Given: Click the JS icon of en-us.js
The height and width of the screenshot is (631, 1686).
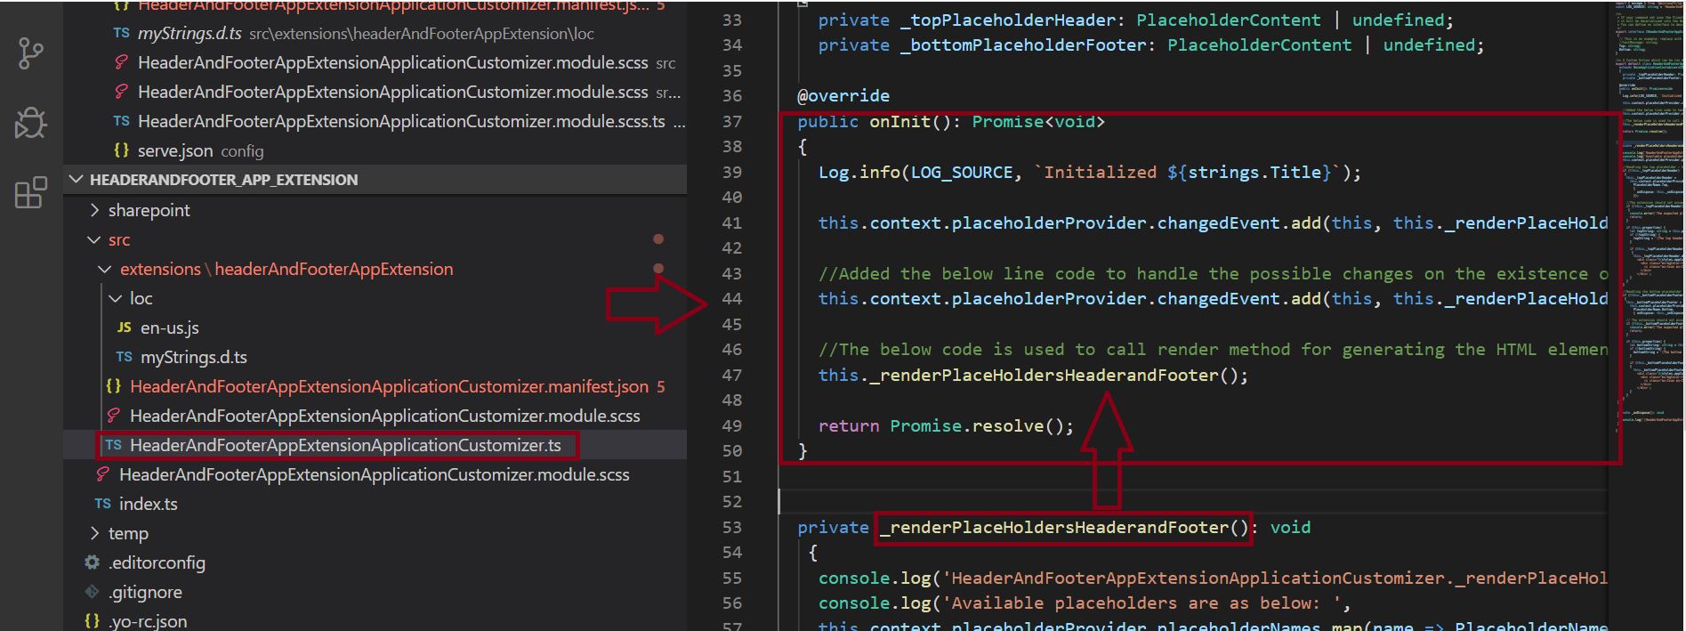Looking at the screenshot, I should coord(125,328).
